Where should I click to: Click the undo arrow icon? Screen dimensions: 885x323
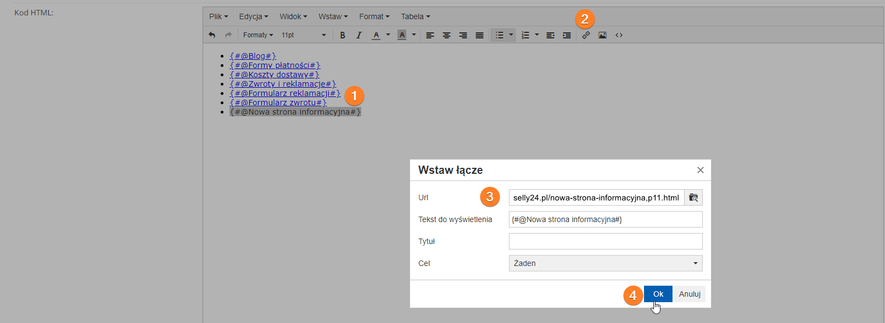pyautogui.click(x=212, y=35)
